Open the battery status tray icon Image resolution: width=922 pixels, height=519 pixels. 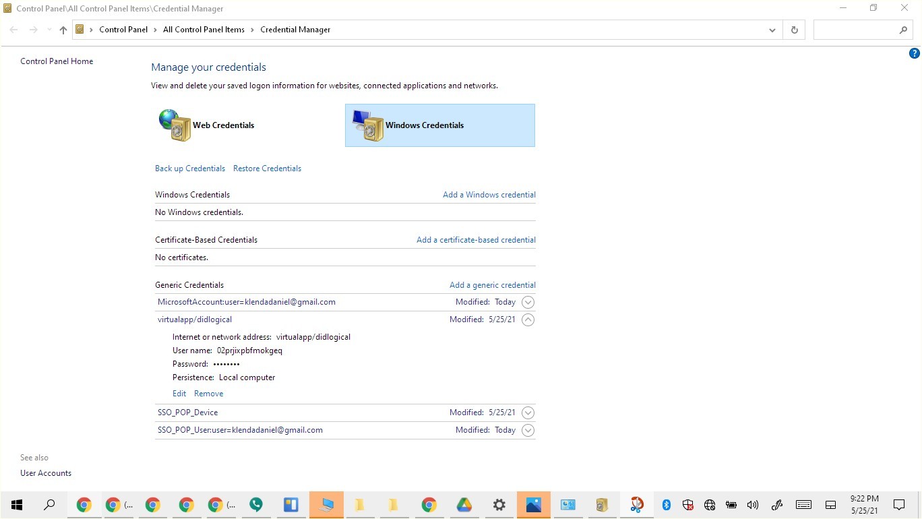[x=731, y=505]
